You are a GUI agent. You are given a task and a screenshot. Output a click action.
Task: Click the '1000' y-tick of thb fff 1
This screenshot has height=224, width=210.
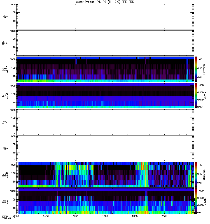click(x=13, y=4)
